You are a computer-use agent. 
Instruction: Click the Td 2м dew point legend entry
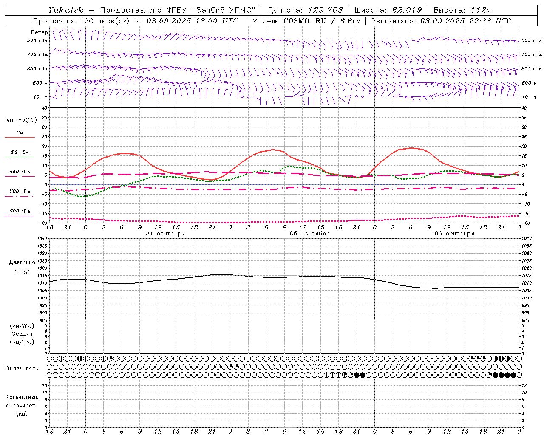coord(20,152)
